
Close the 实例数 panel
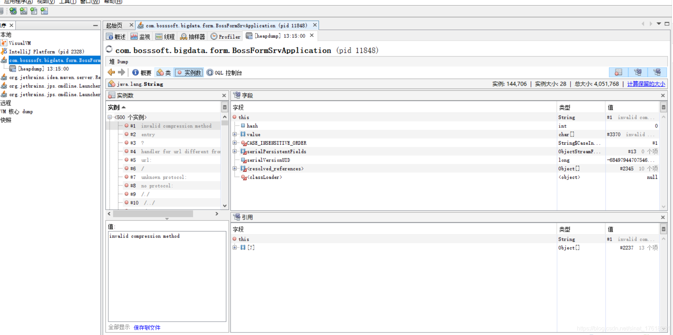tap(224, 95)
